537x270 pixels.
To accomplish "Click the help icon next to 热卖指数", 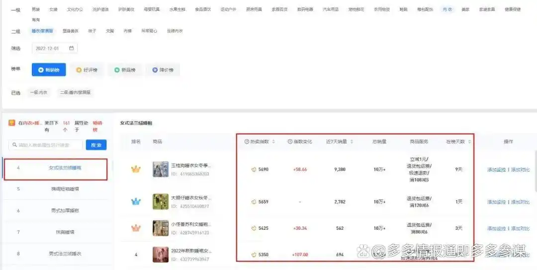I will click(x=247, y=141).
